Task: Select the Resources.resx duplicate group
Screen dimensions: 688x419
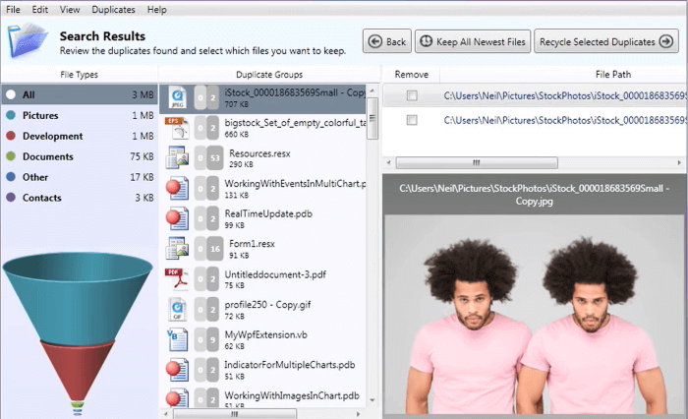Action: (262, 158)
